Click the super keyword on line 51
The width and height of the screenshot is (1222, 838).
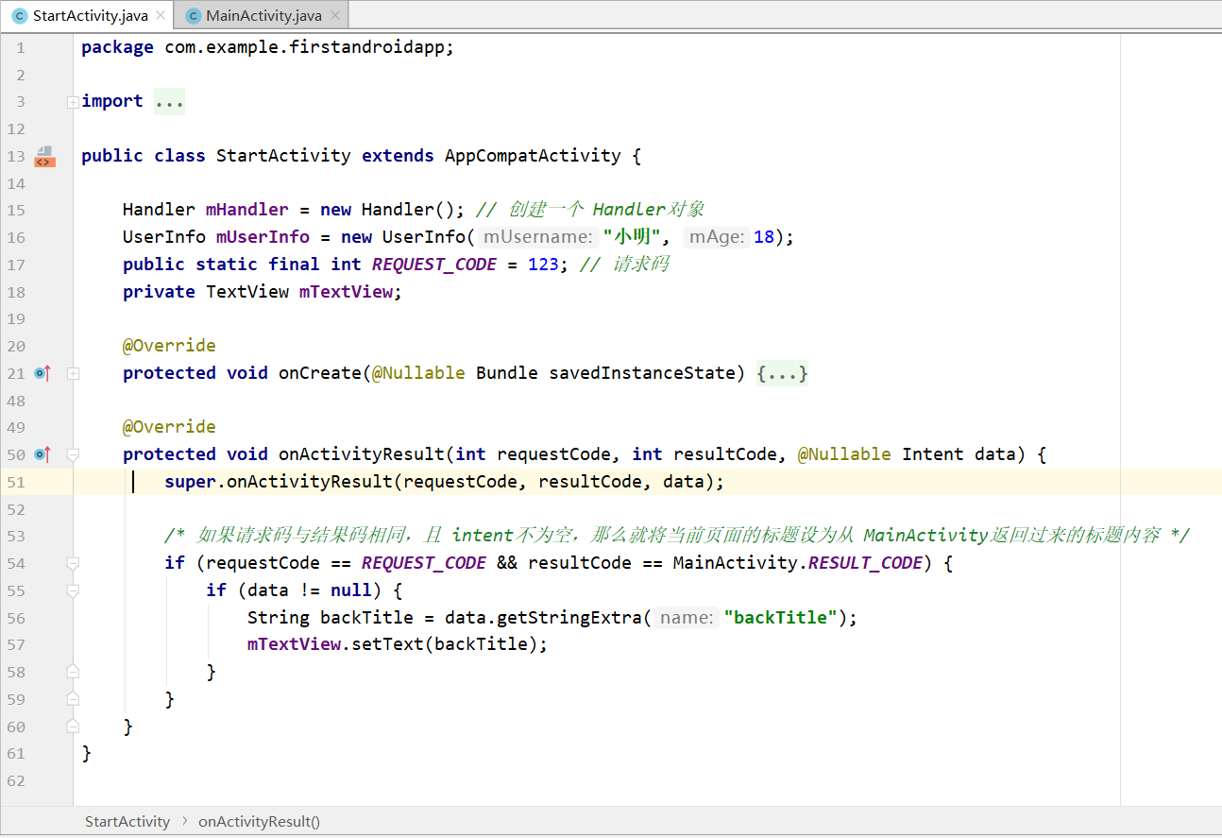191,482
